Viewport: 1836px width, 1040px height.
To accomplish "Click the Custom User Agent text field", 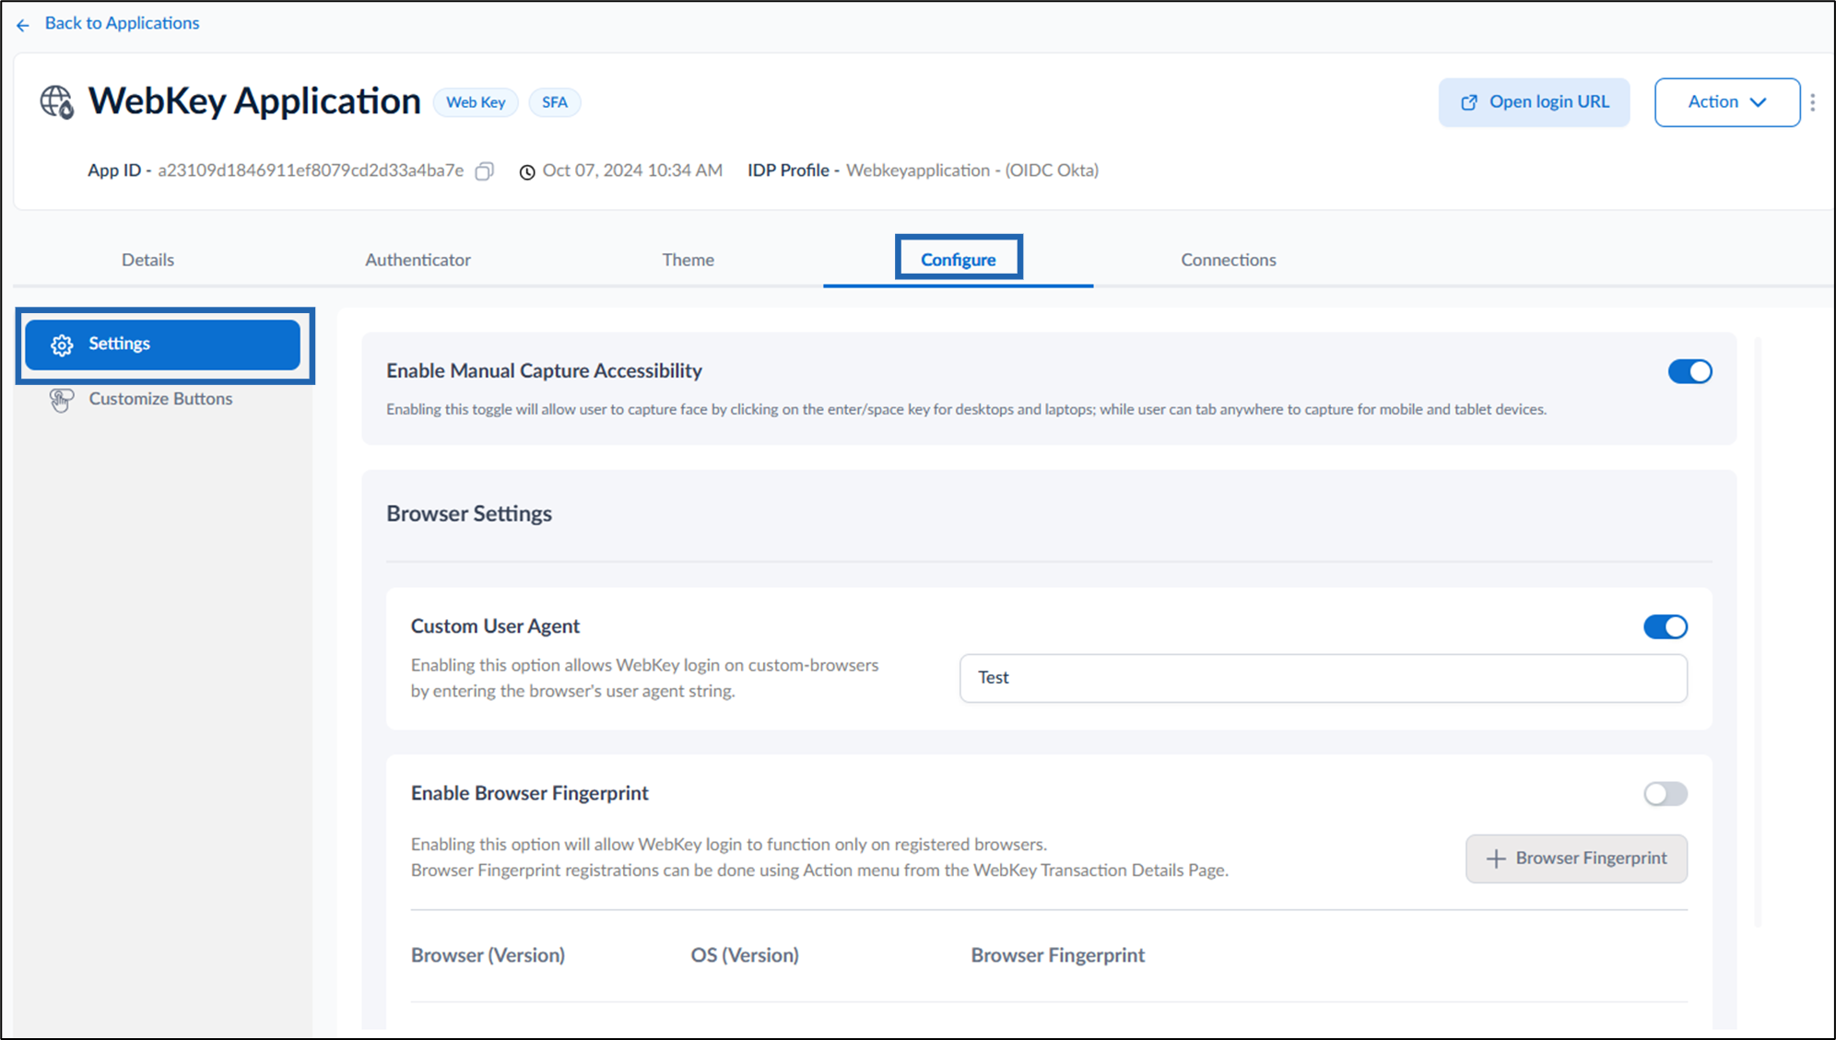I will (x=1323, y=678).
